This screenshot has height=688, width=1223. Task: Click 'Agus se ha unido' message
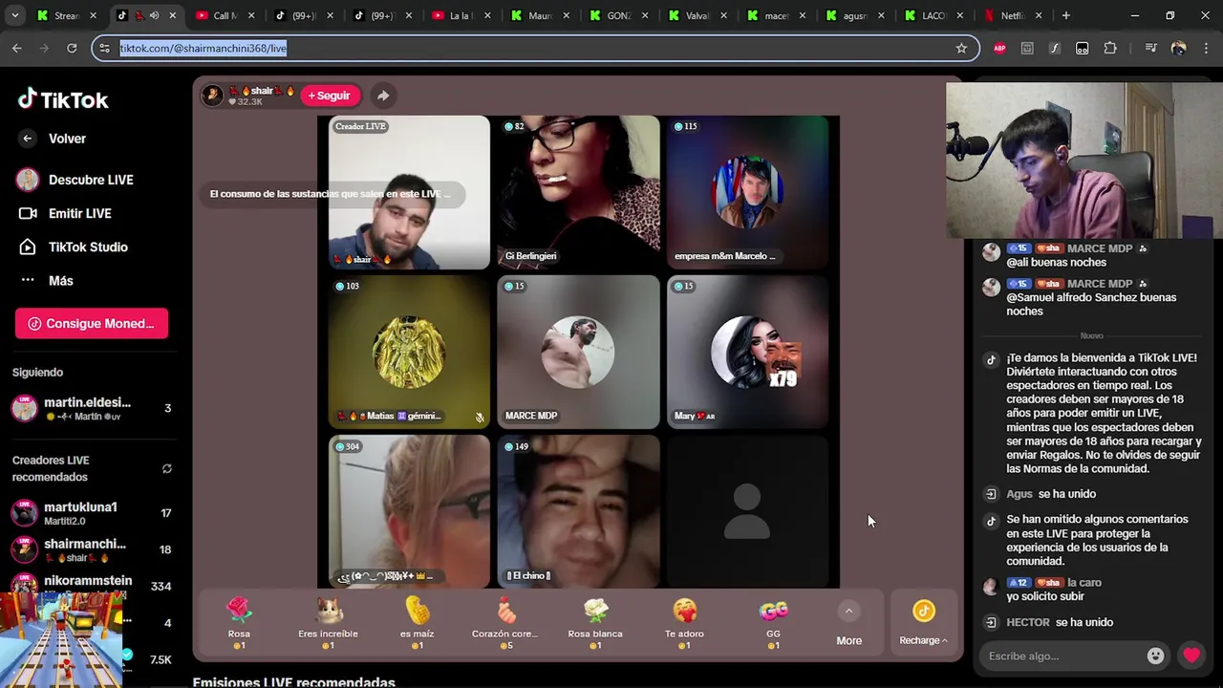pyautogui.click(x=1050, y=494)
